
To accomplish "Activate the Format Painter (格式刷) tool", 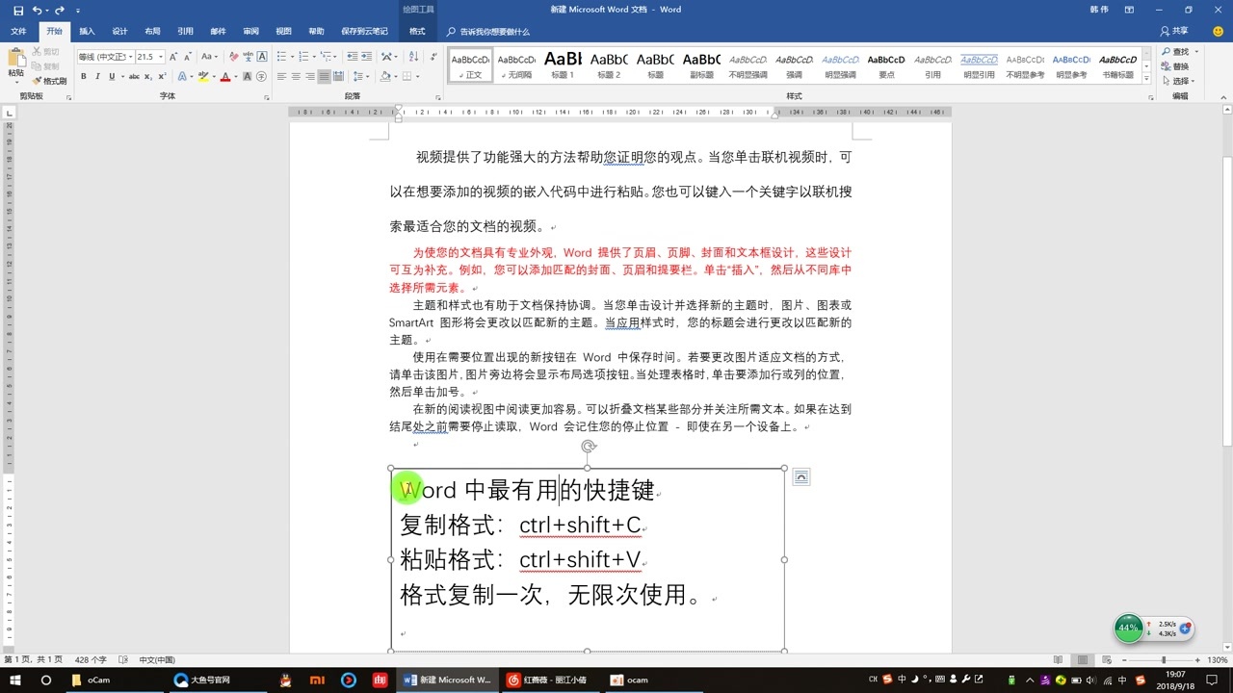I will pos(49,81).
